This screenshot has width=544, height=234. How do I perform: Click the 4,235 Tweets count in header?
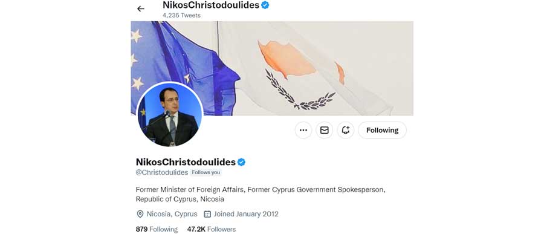pos(181,15)
